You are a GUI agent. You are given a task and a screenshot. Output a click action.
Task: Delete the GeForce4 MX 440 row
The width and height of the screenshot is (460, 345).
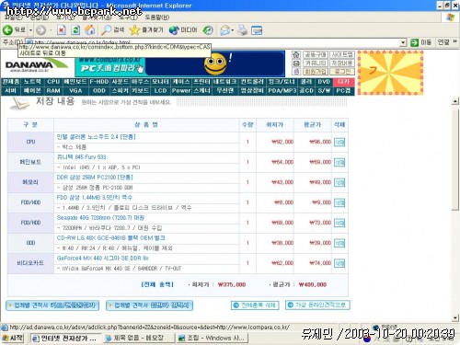tap(339, 263)
